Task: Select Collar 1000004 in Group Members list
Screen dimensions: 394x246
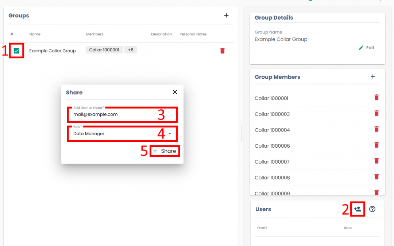Action: pos(272,130)
